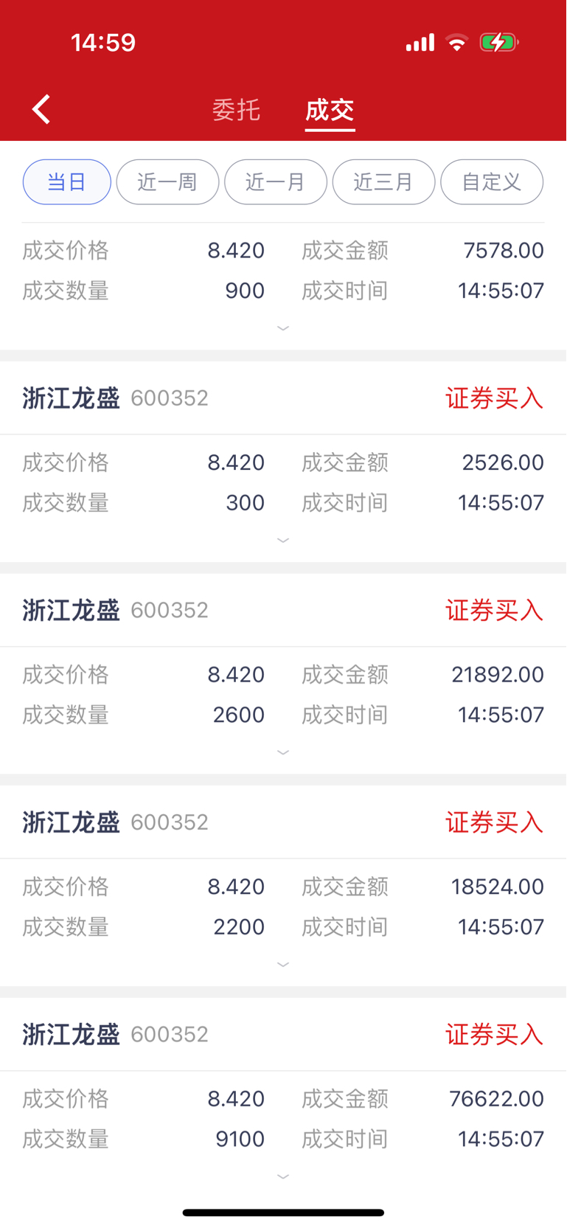This screenshot has width=567, height=1228.
Task: Tap the home indicator bar
Action: pyautogui.click(x=283, y=1213)
